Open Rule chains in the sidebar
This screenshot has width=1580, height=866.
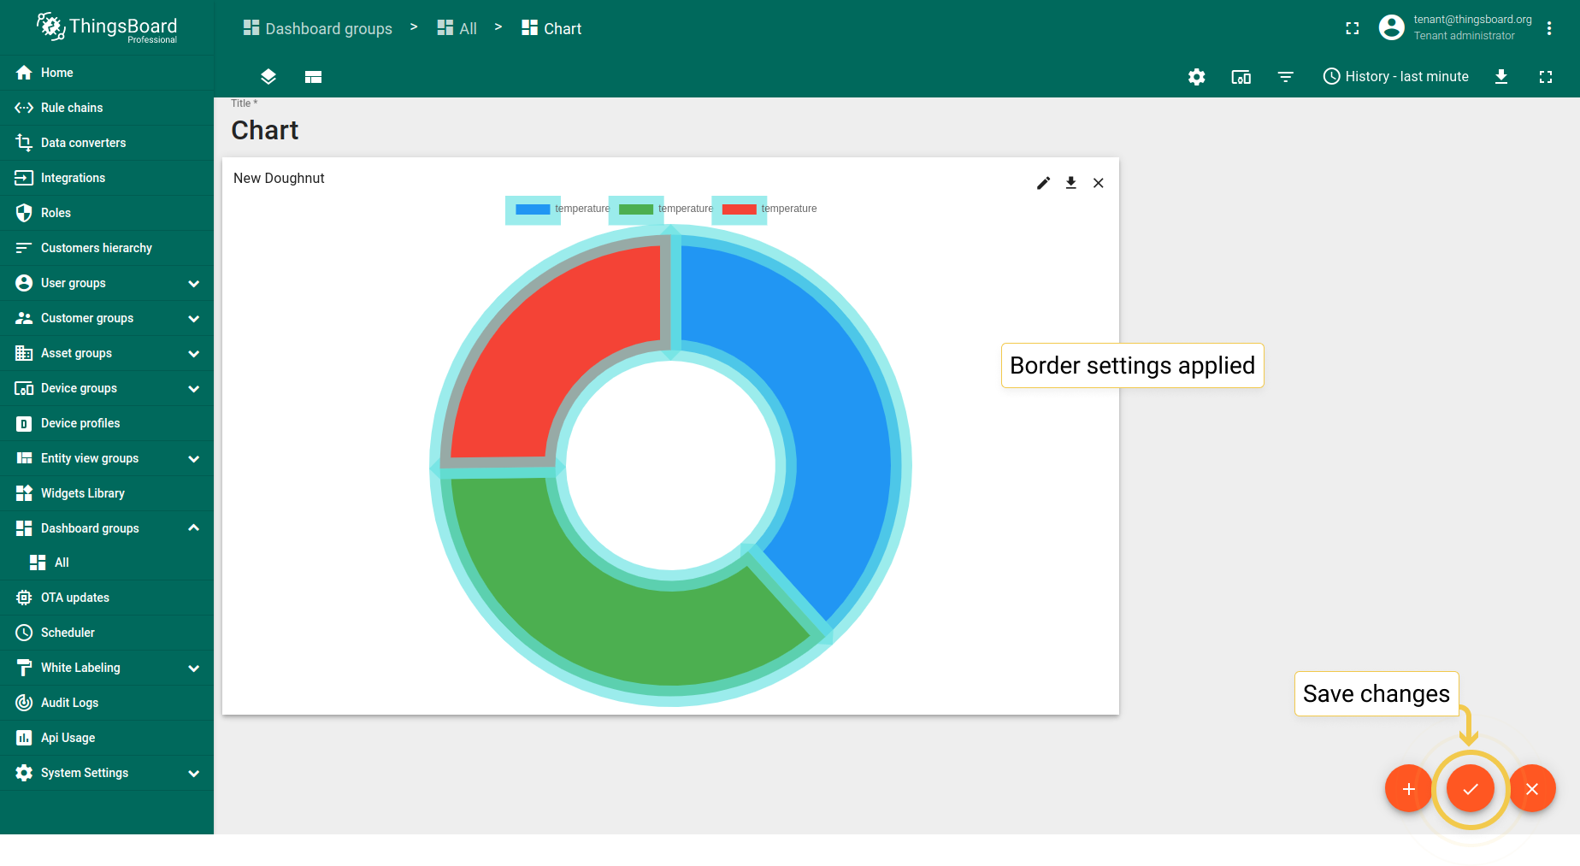click(x=107, y=108)
